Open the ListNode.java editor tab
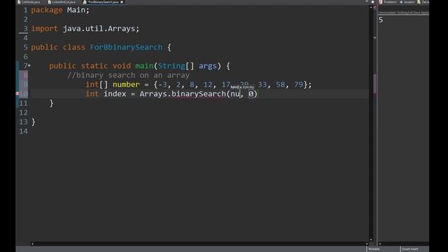448x252 pixels. point(29,2)
